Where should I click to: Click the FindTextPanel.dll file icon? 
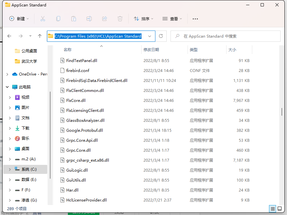click(x=62, y=60)
